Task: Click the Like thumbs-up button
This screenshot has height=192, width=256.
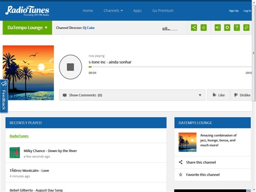Action: [218, 95]
